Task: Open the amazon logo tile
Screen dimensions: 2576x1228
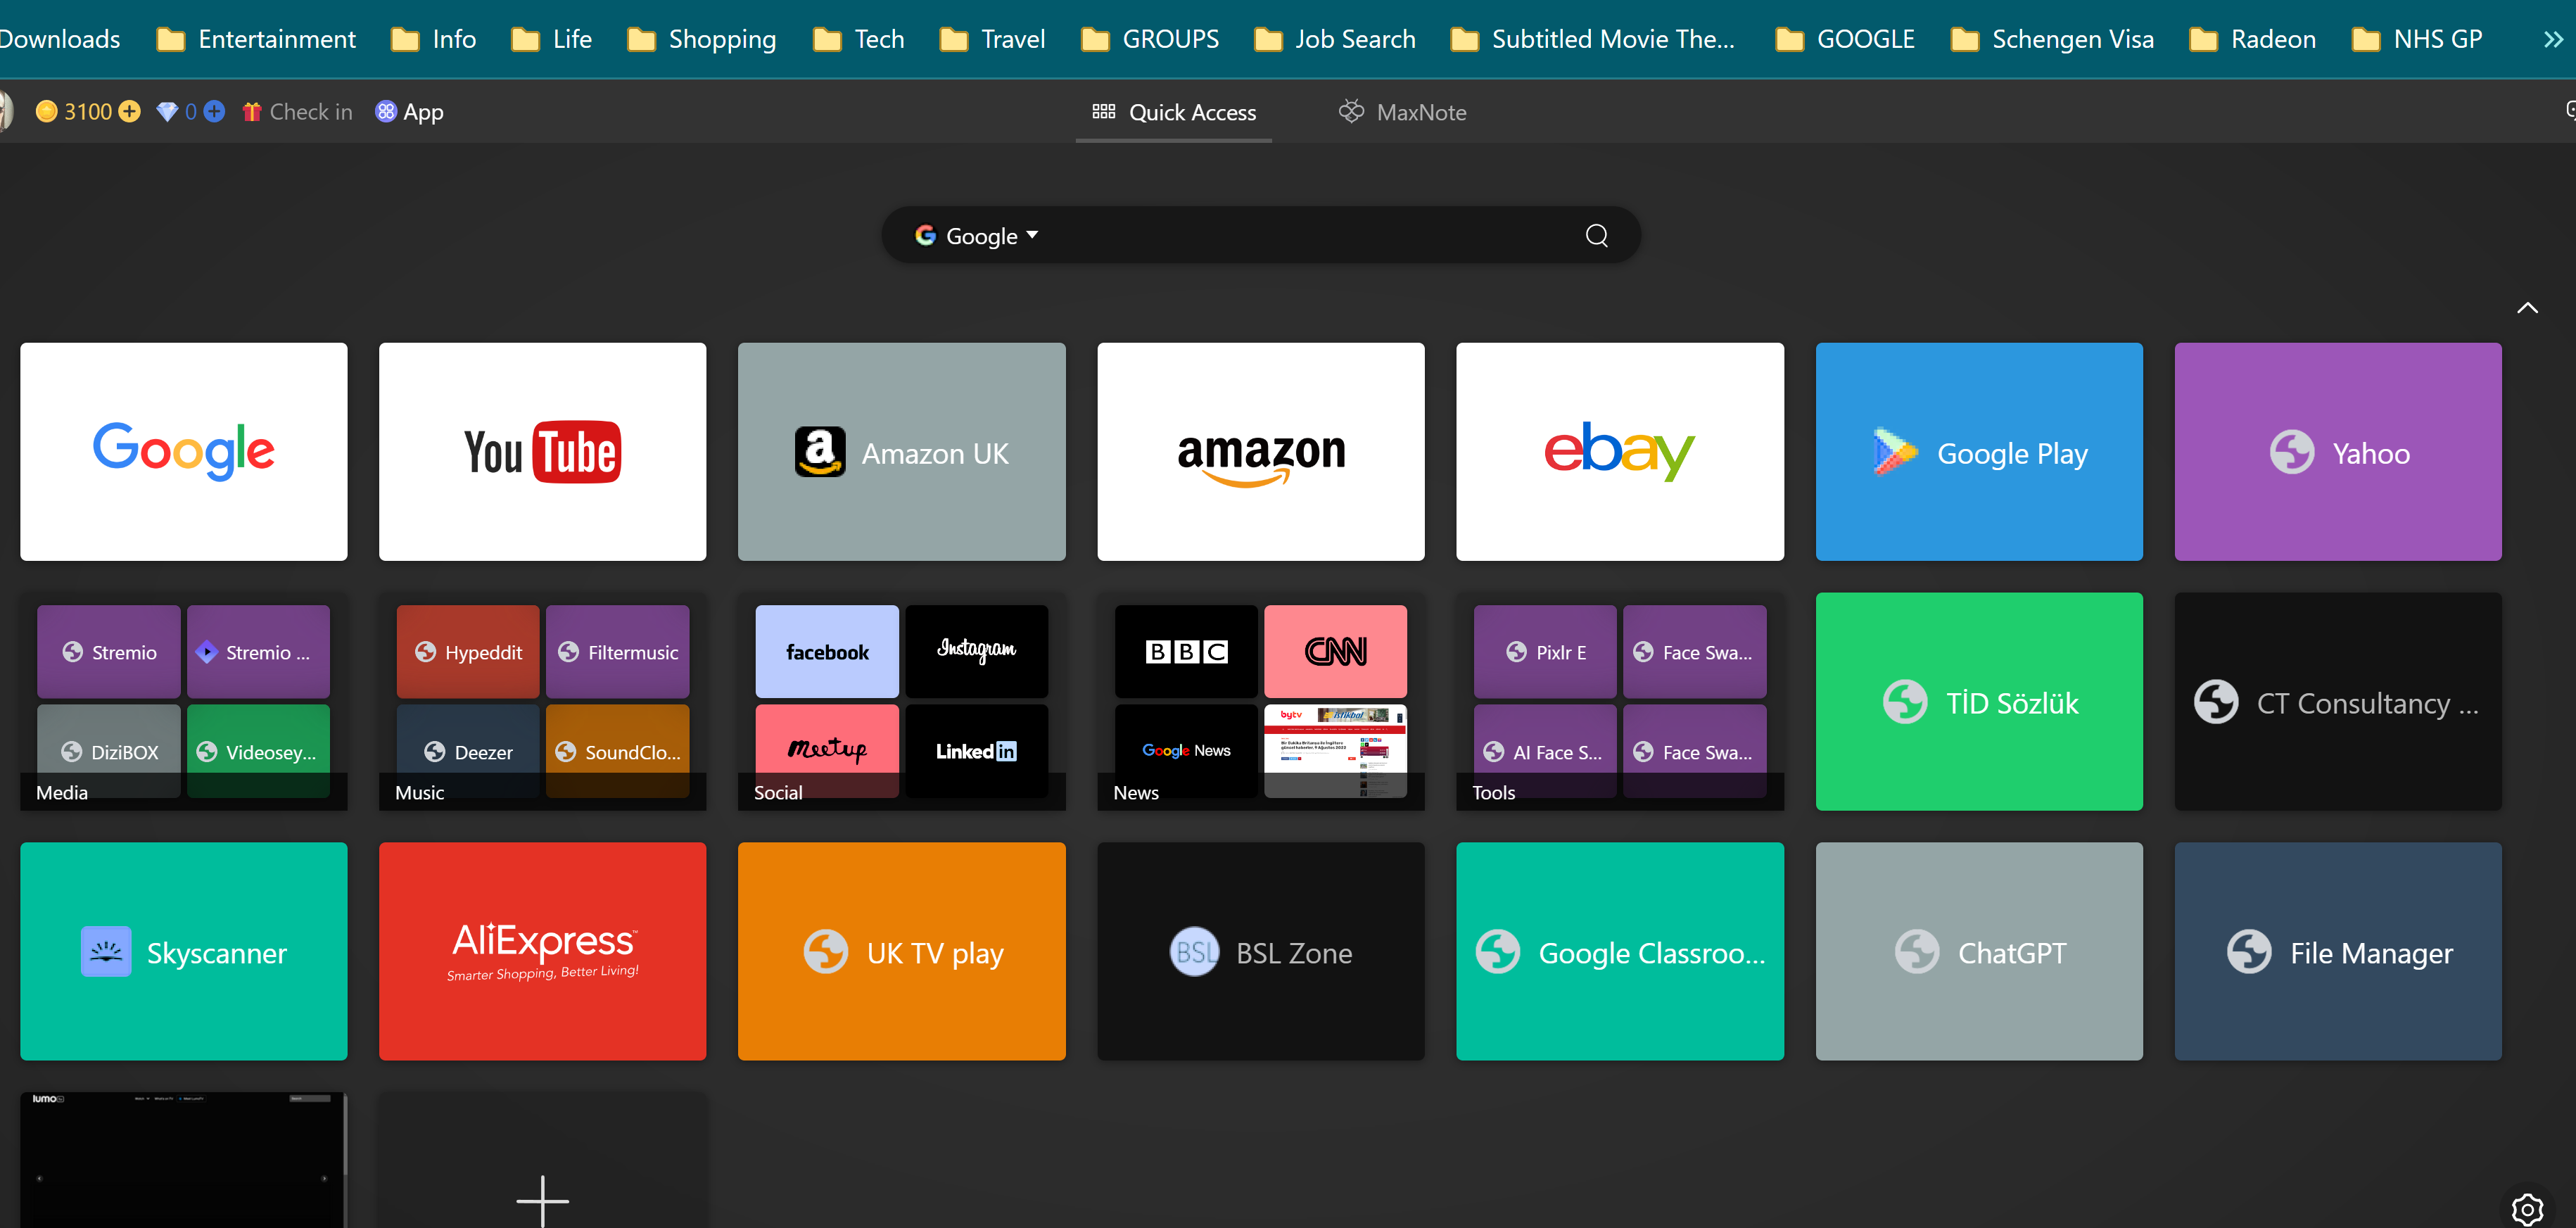Action: pyautogui.click(x=1260, y=451)
